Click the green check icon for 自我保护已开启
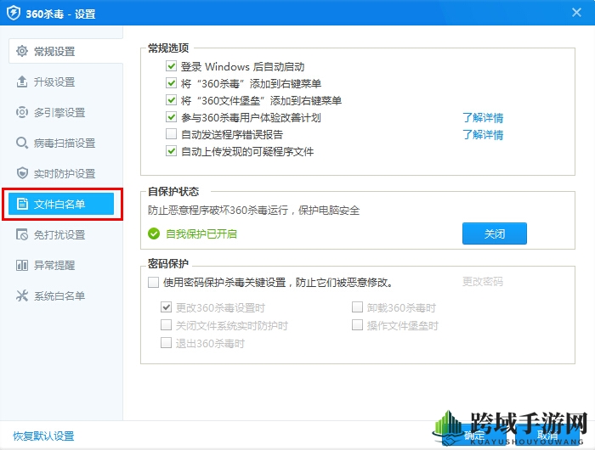The height and width of the screenshot is (450, 595). point(154,233)
